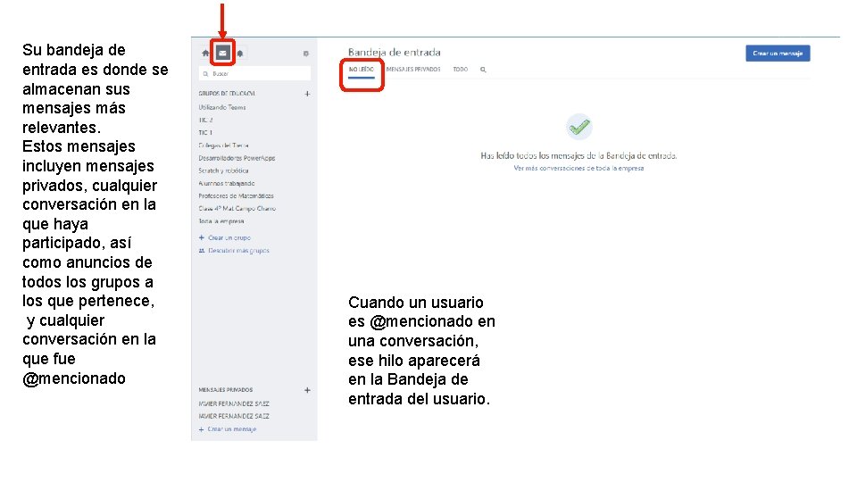Click the Bandeja de entrada title
857x482 pixels.
[x=394, y=53]
